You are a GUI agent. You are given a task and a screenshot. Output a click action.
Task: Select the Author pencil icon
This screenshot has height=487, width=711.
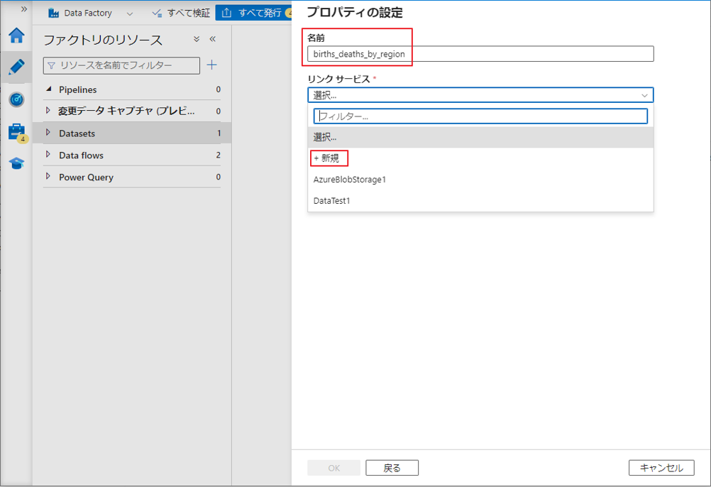point(16,67)
